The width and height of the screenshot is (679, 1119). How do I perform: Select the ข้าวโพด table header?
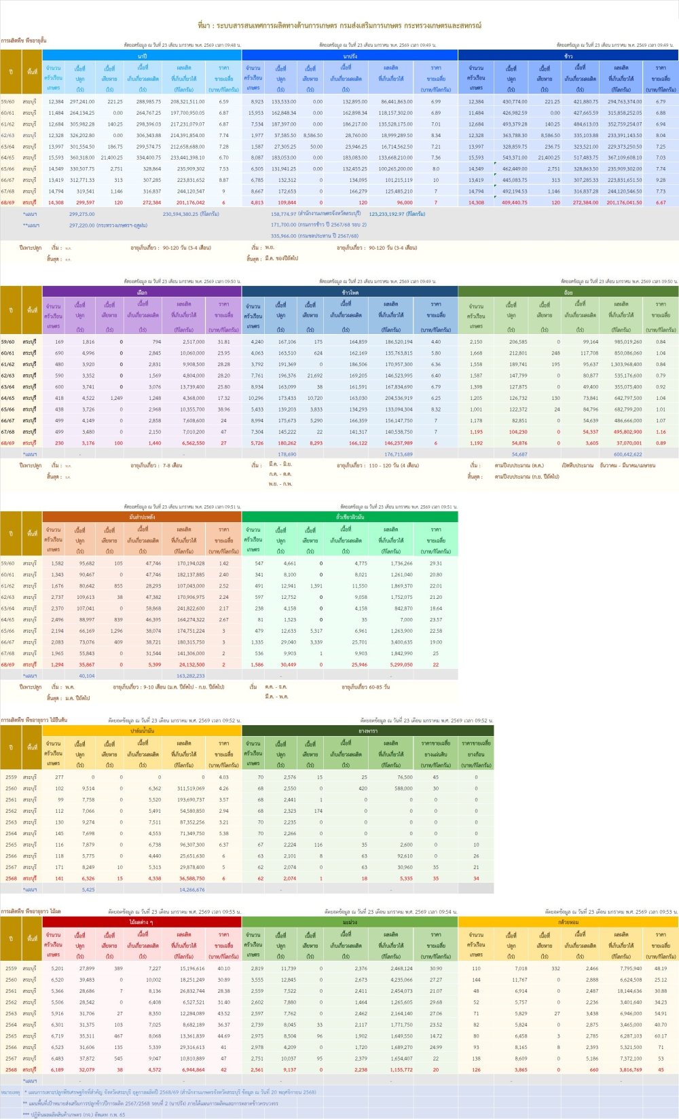pyautogui.click(x=350, y=292)
